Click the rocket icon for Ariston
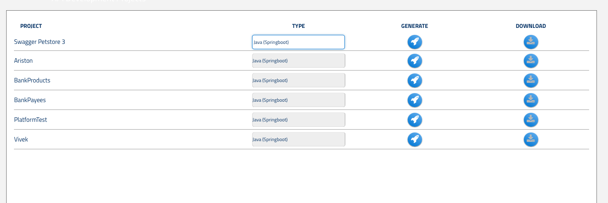Viewport: 608px width, 203px height. tap(415, 61)
